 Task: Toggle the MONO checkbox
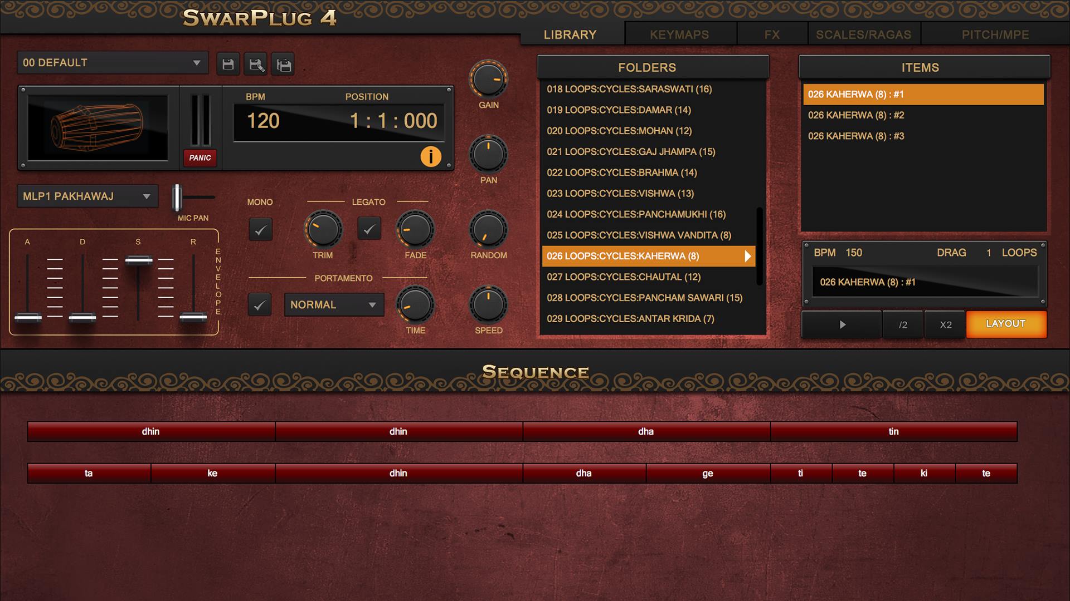click(x=260, y=229)
